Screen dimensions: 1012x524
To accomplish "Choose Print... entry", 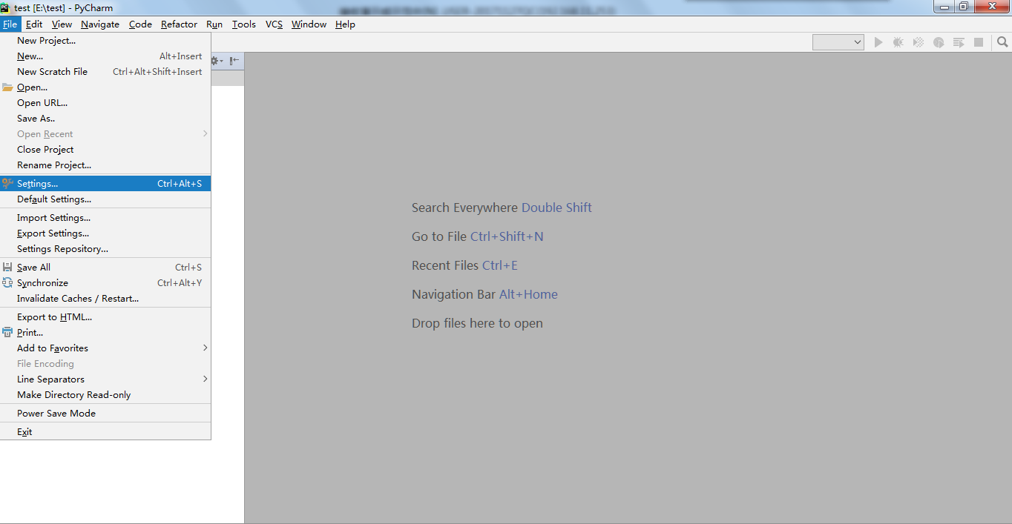I will point(105,333).
